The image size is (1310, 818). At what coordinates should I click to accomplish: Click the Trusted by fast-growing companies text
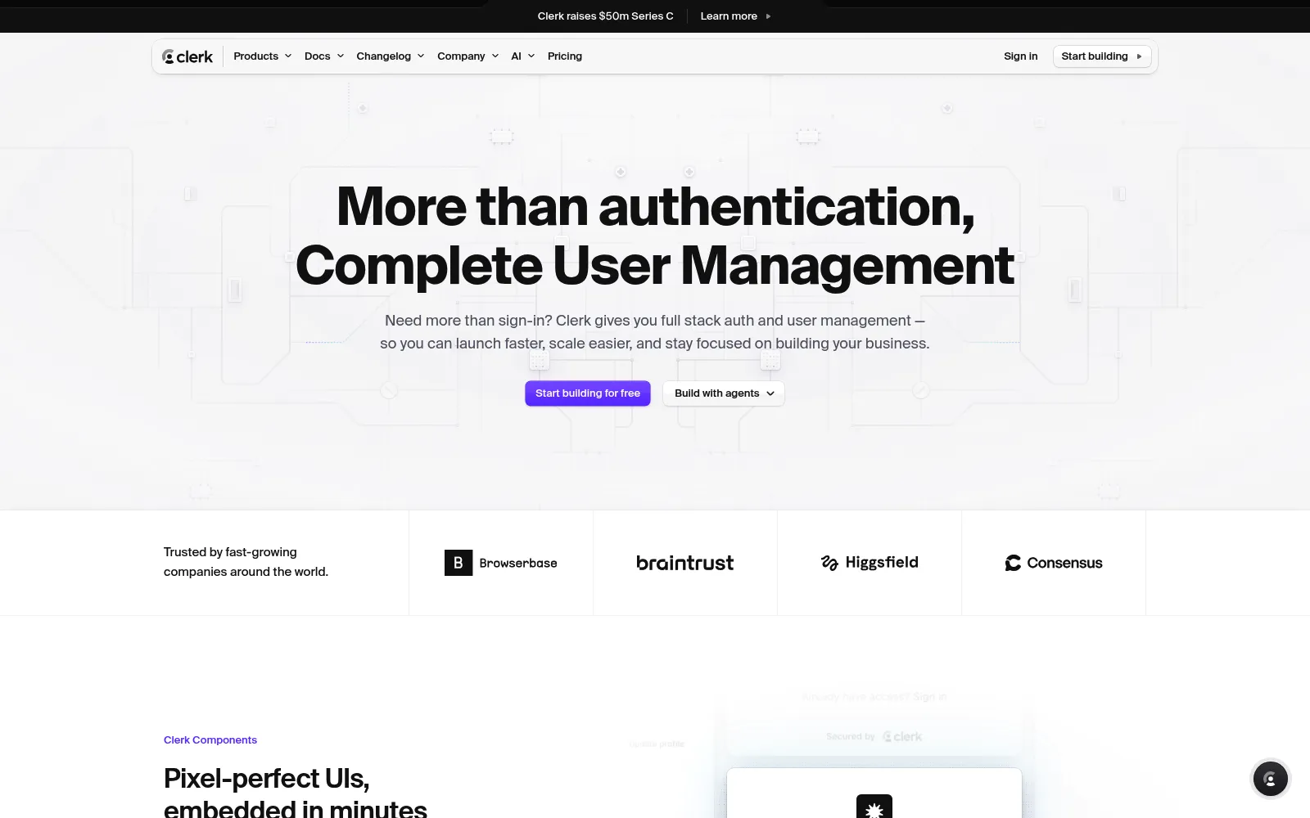(x=246, y=562)
